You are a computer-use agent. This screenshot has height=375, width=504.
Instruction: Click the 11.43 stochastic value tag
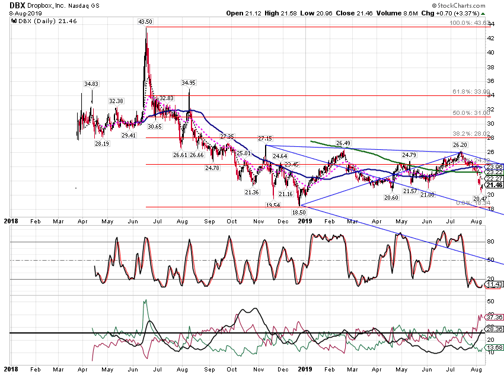tap(495, 284)
